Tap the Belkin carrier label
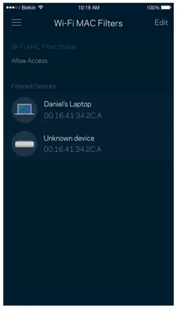The width and height of the screenshot is (177, 311). coord(28,8)
